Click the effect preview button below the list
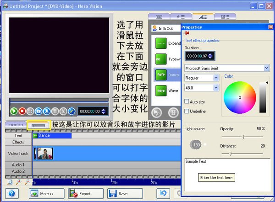This screenshot has width=275, height=202. click(156, 112)
